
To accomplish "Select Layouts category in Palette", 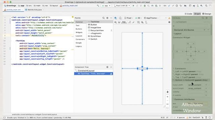I will tap(79, 36).
